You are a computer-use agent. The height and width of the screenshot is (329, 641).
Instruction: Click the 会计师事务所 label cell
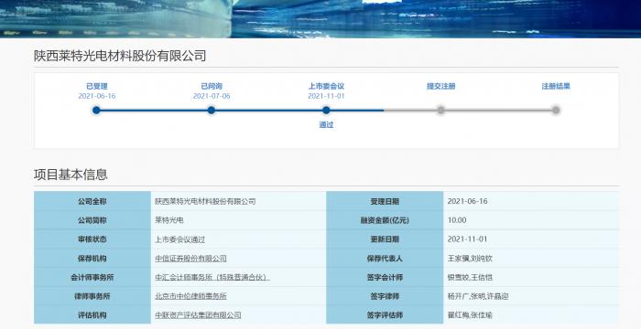click(92, 277)
